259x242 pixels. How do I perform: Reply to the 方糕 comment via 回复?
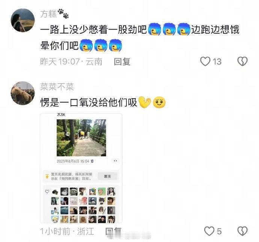(x=122, y=61)
